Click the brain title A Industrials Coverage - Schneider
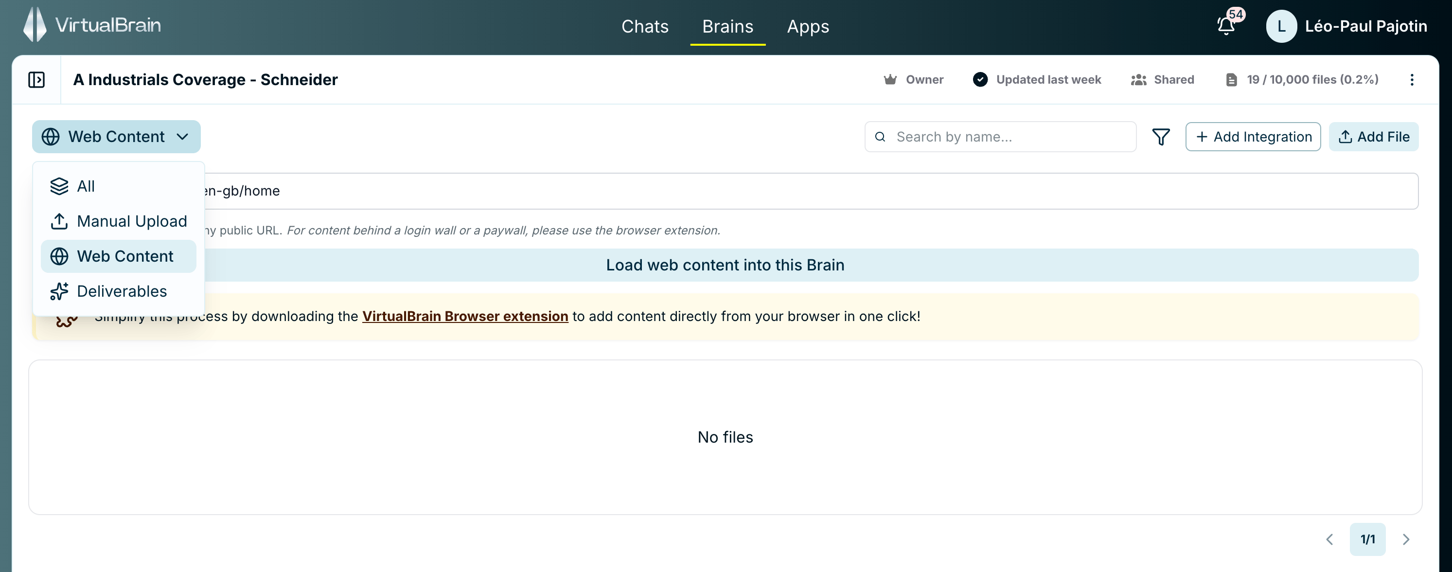Screen dimensions: 1452x572 [x=205, y=79]
